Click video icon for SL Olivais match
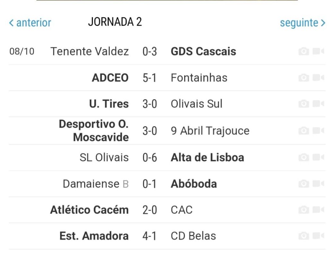The width and height of the screenshot is (329, 253). tap(318, 157)
